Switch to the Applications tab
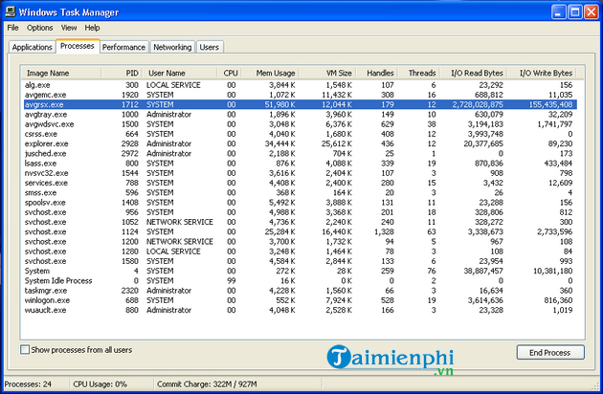Image resolution: width=603 pixels, height=394 pixels. [32, 47]
